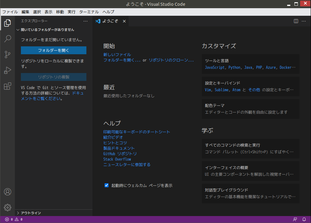Click Docker link in ツールと言語
311x223 pixels.
(286, 67)
